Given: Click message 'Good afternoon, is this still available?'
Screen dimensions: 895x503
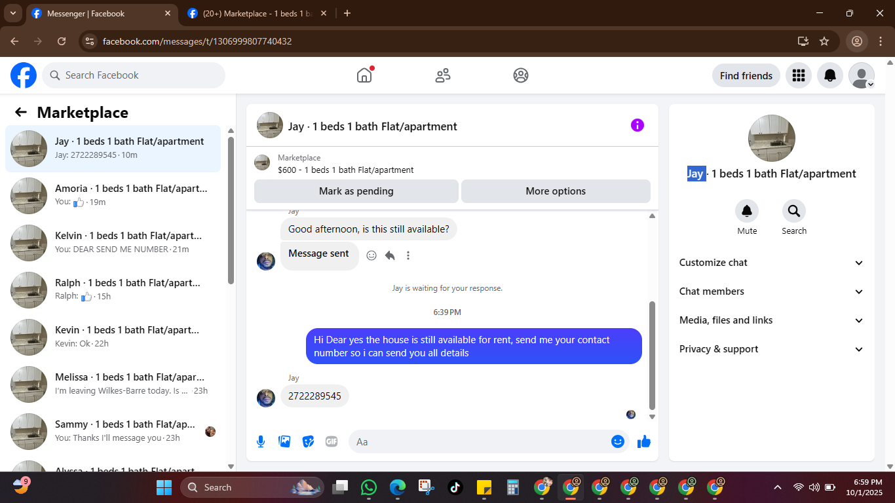Looking at the screenshot, I should [369, 229].
